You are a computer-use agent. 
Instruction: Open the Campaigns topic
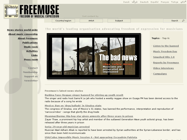pos(160,74)
